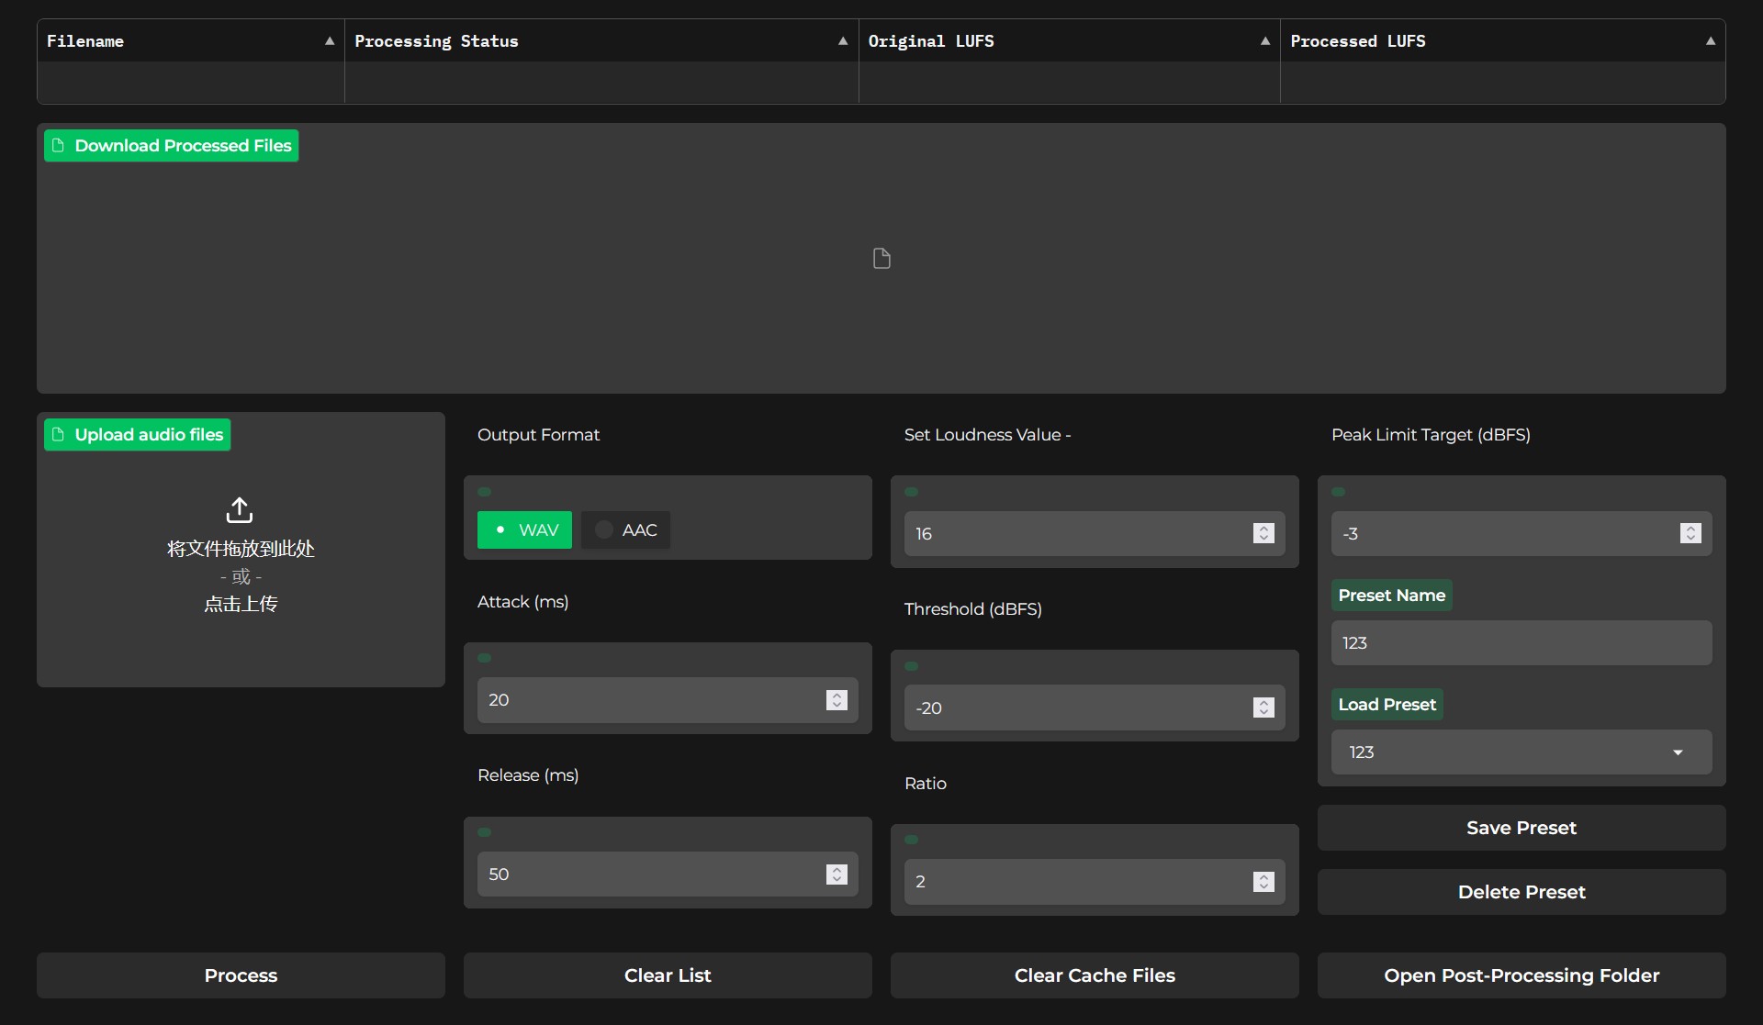Click the Upload audio files label icon

(x=59, y=435)
